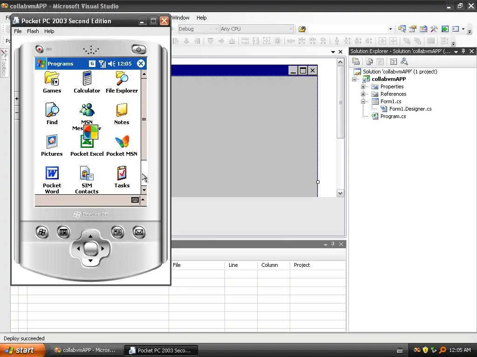Sort error list by Column header
Image resolution: width=477 pixels, height=357 pixels.
274,265
